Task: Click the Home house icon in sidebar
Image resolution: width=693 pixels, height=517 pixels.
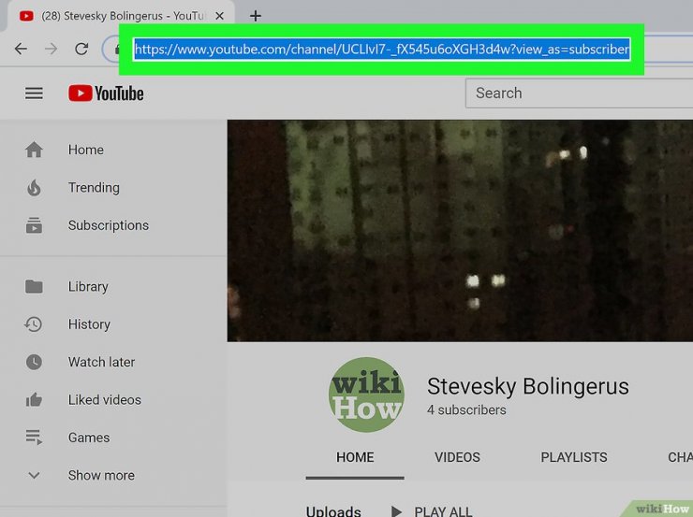Action: (34, 150)
